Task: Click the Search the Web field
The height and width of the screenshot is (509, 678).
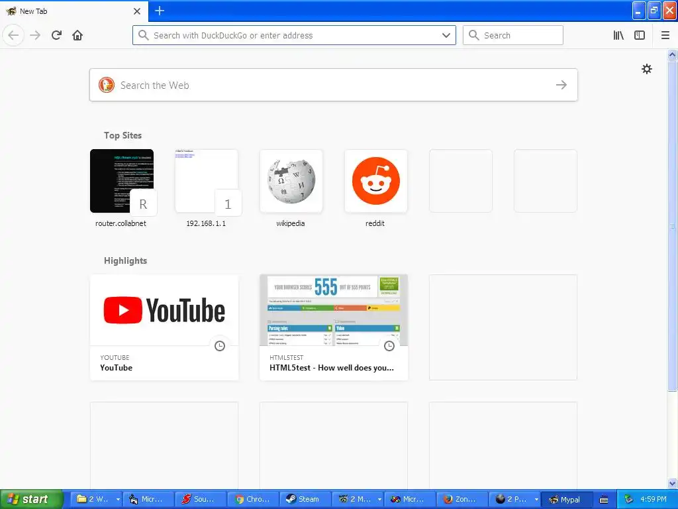Action: click(334, 85)
